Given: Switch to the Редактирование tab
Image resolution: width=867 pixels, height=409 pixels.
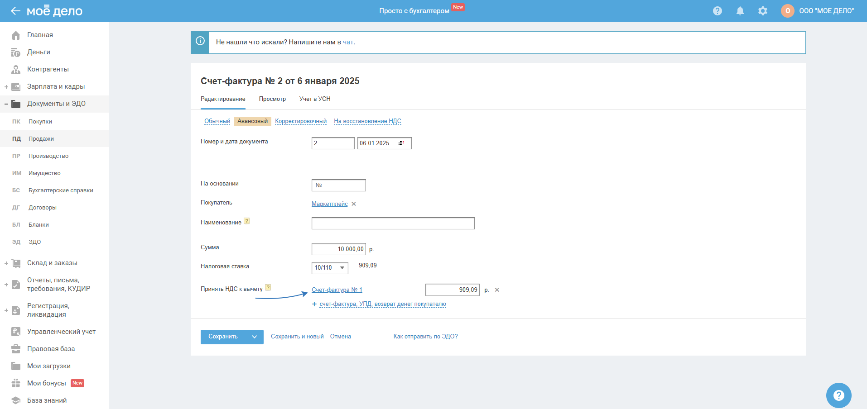Looking at the screenshot, I should (x=223, y=99).
